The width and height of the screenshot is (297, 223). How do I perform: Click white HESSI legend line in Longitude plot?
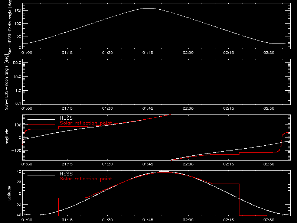[x=41, y=119]
